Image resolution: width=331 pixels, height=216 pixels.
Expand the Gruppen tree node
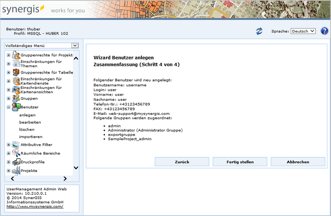tap(8, 98)
